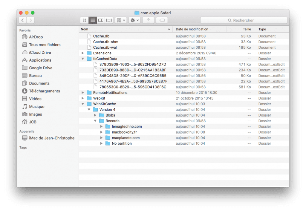
Task: Go back with the back arrow
Action: [23, 20]
